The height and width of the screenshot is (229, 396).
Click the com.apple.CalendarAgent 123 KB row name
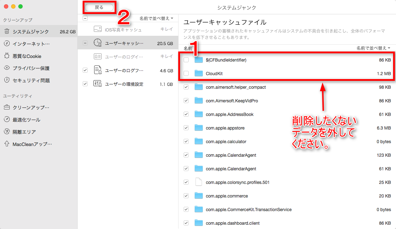click(231, 155)
